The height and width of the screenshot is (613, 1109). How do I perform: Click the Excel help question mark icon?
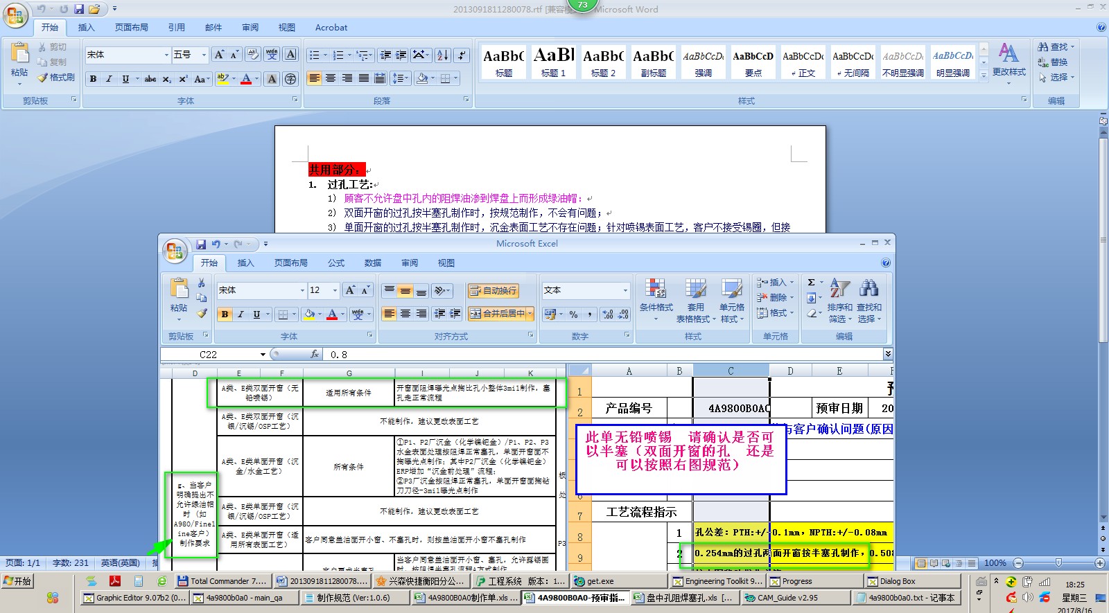pos(885,263)
